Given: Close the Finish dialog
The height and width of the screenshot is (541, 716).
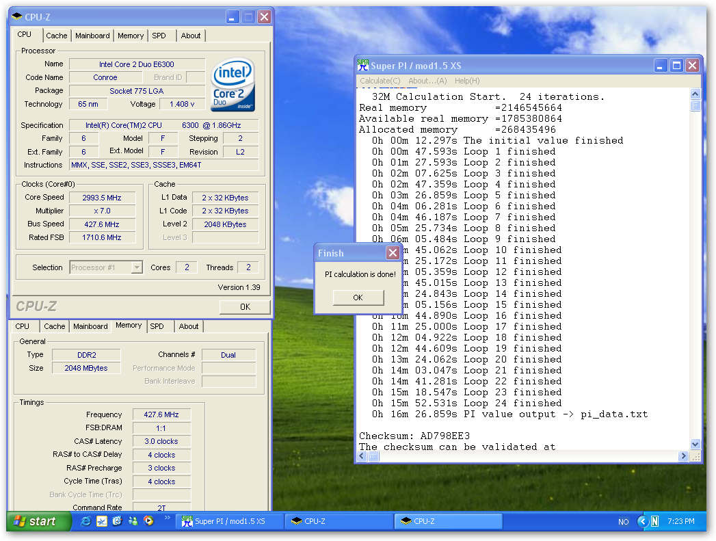Looking at the screenshot, I should (x=393, y=253).
